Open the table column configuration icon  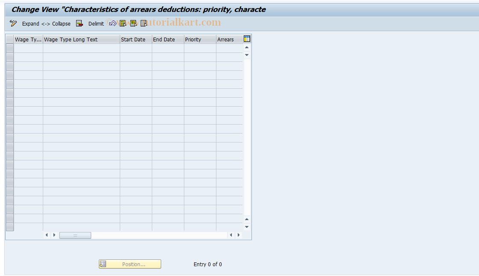(x=247, y=39)
